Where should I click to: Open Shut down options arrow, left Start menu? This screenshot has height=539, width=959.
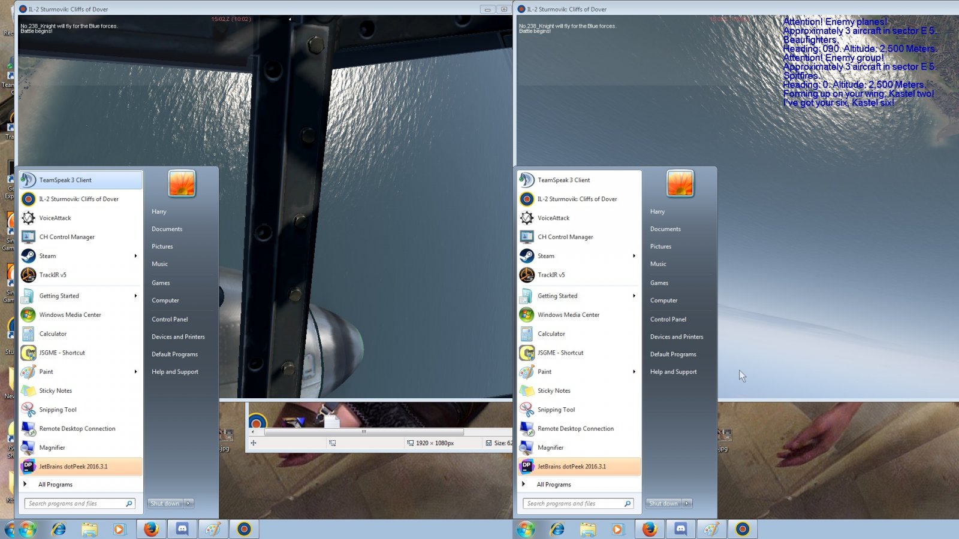(x=188, y=504)
